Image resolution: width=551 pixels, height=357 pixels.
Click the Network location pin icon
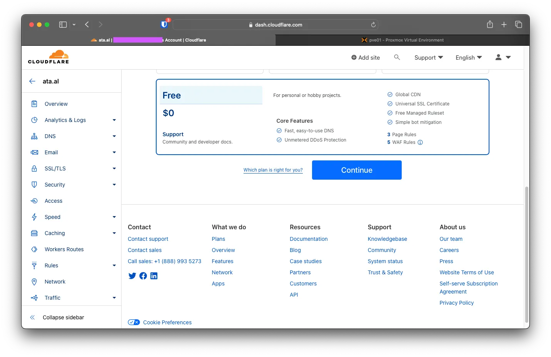click(34, 282)
